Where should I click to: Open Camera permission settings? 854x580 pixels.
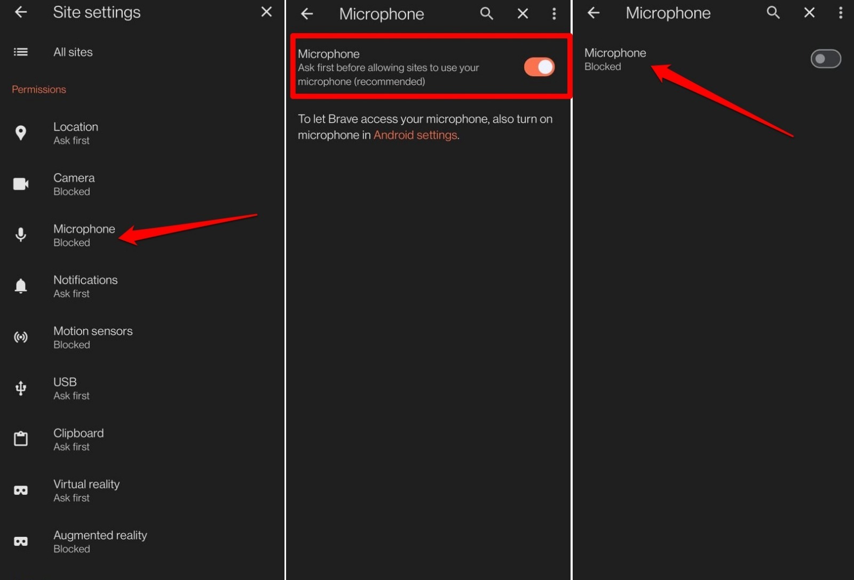click(x=142, y=184)
